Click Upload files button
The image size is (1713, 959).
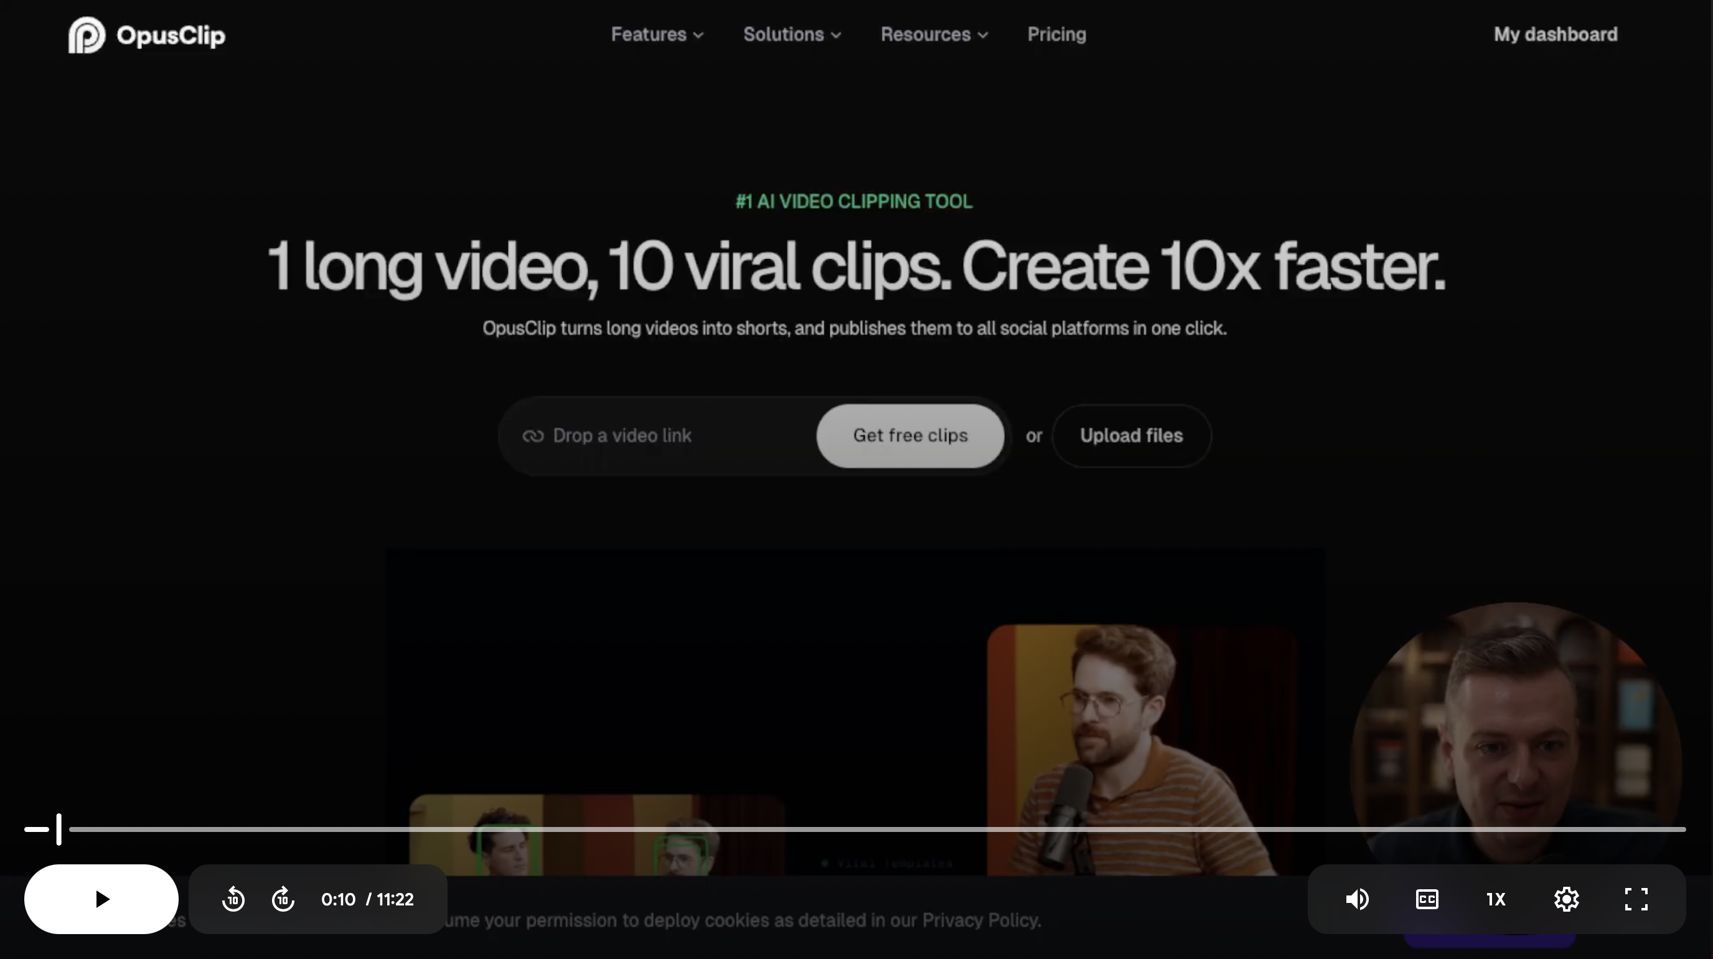[1131, 436]
